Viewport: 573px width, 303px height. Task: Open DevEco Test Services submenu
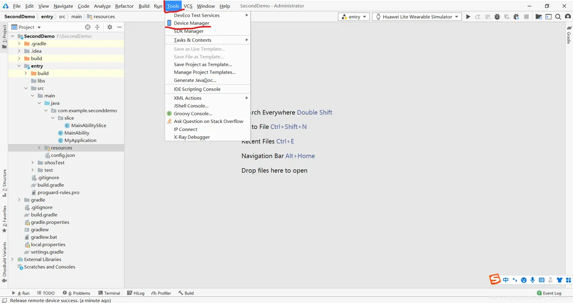(208, 15)
